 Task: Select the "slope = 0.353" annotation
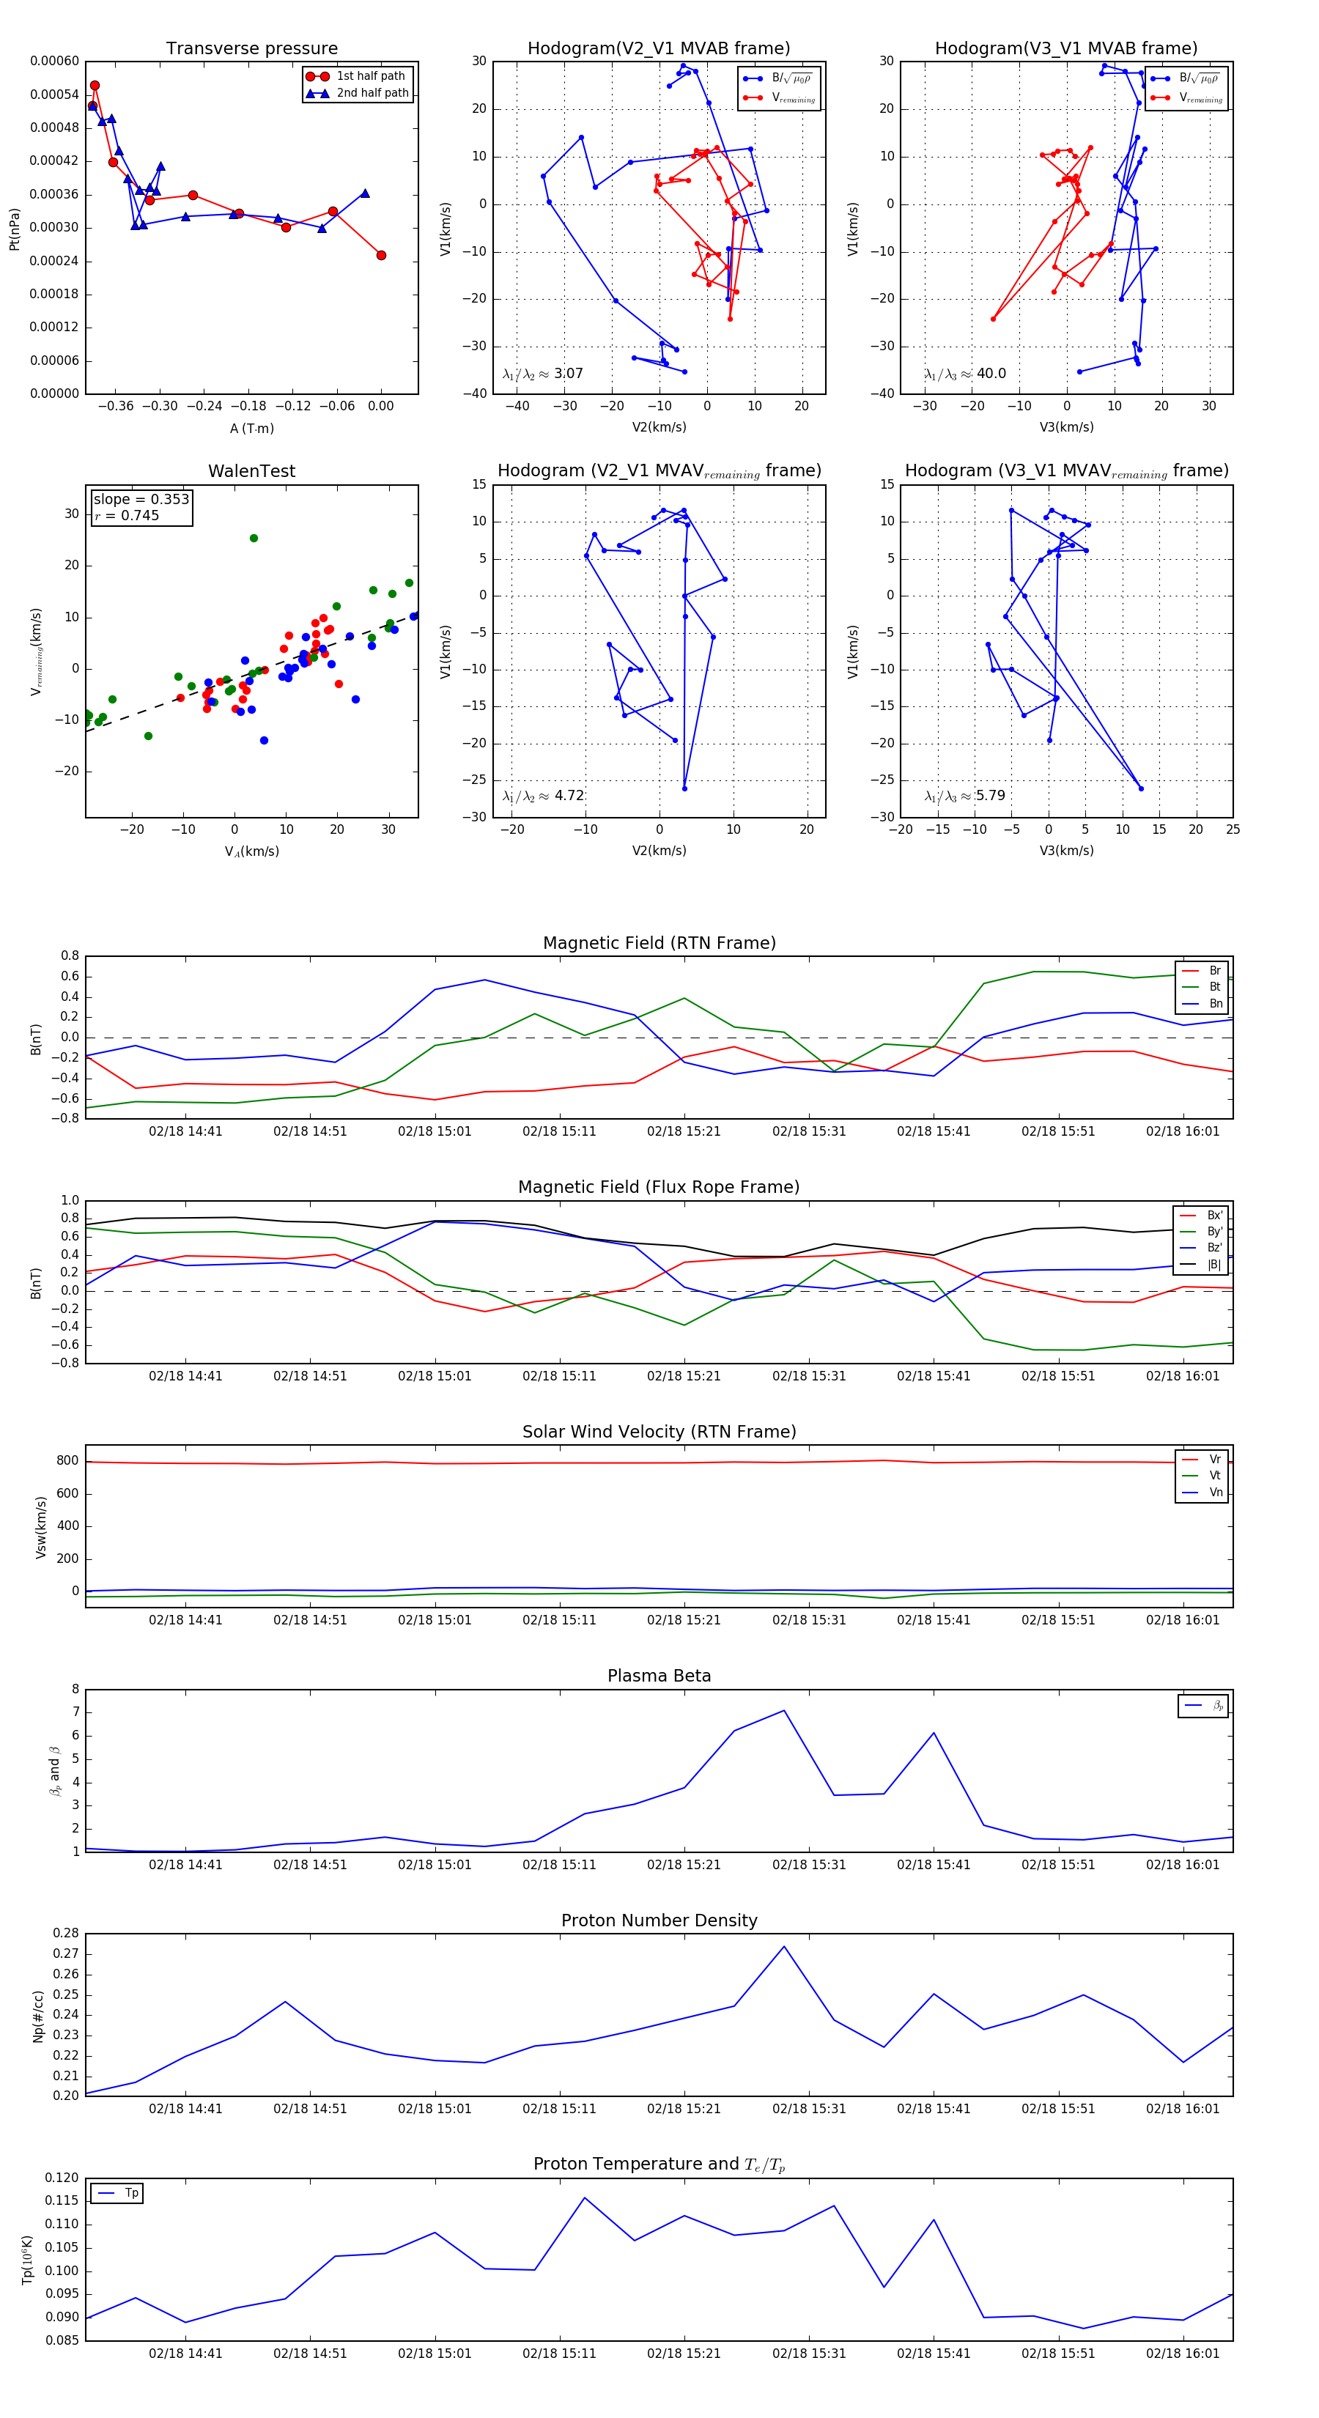[141, 500]
